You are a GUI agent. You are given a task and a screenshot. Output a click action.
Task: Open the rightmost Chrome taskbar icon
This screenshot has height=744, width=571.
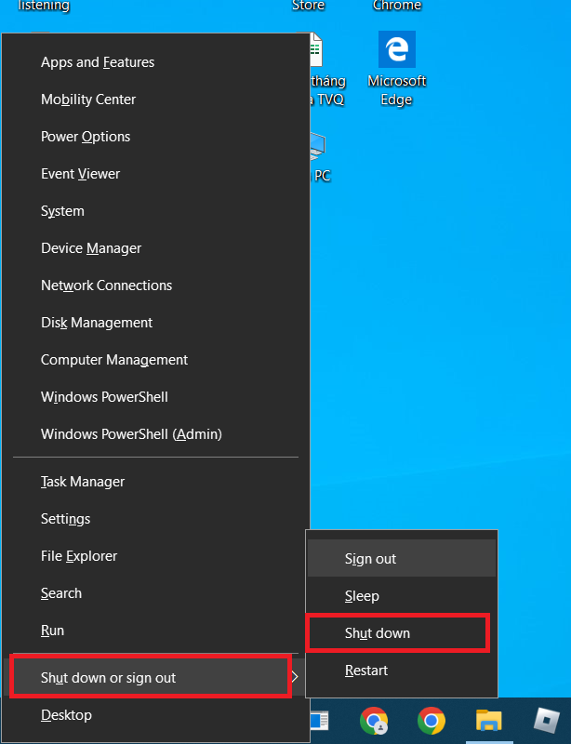pos(431,720)
